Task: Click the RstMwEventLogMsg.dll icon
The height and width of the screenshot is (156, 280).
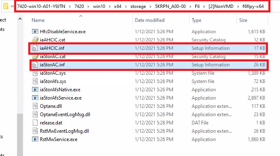Action: pyautogui.click(x=35, y=131)
